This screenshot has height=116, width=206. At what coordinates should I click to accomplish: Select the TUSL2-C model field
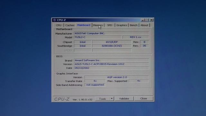(x=98, y=37)
